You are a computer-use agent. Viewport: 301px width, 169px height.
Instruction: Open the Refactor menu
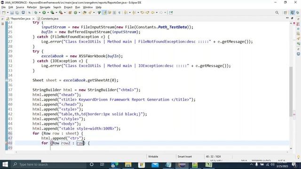pyautogui.click(x=32, y=8)
